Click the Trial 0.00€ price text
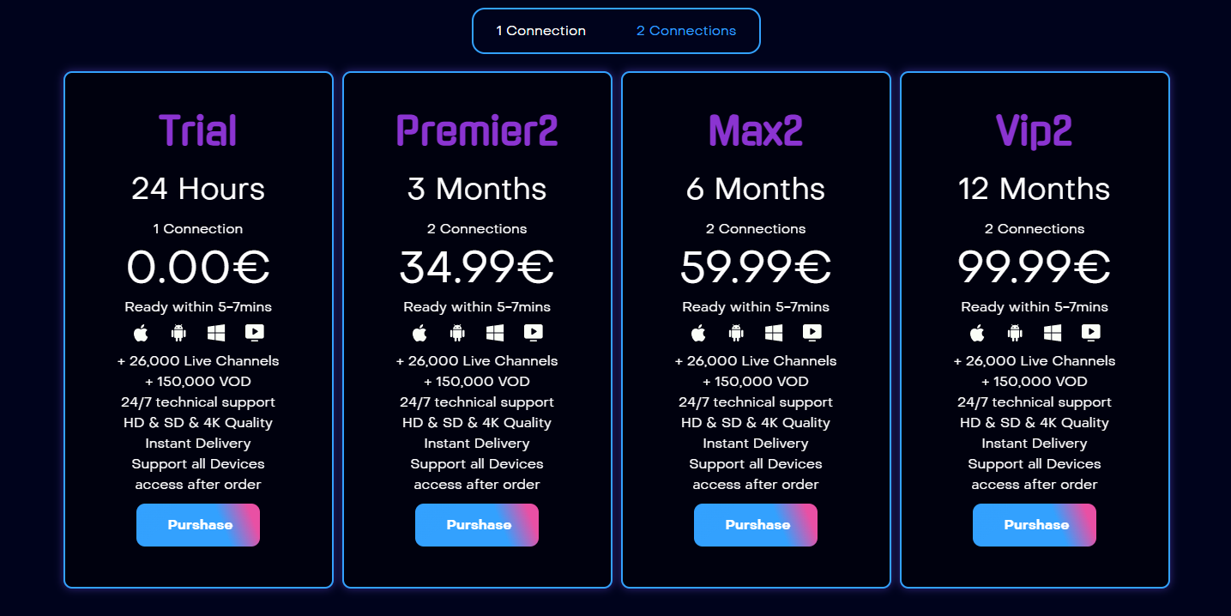This screenshot has width=1231, height=616. pos(198,267)
